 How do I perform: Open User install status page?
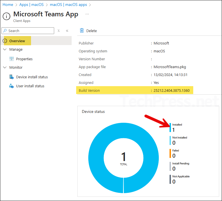click(x=30, y=86)
